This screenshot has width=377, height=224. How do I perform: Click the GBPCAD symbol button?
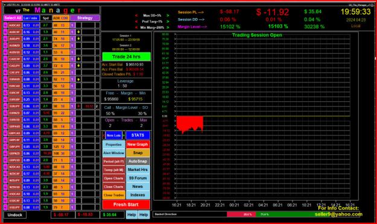[14, 133]
